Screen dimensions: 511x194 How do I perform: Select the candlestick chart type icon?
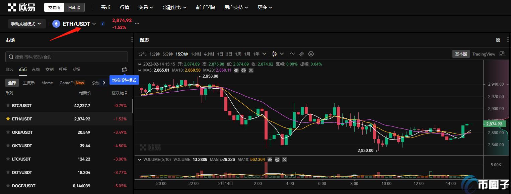click(275, 54)
